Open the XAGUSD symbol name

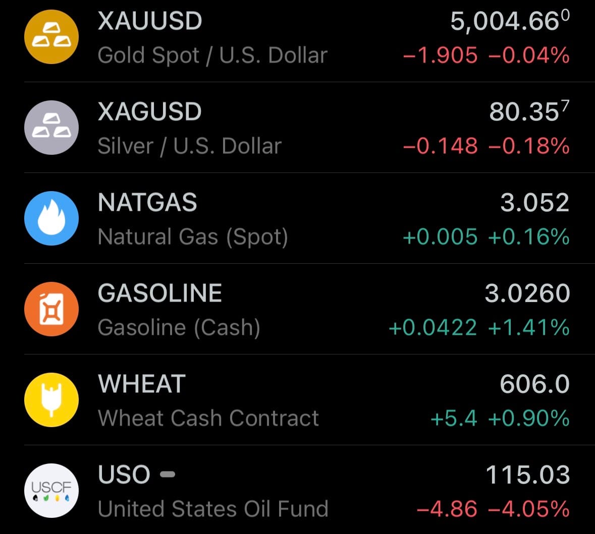[149, 112]
